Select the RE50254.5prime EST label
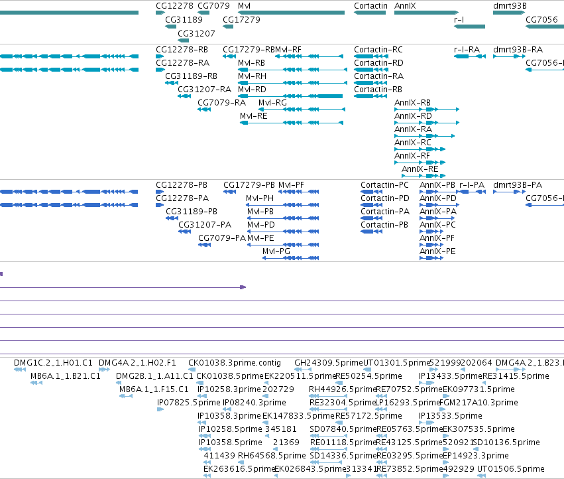Image resolution: width=564 pixels, height=479 pixels. [368, 376]
